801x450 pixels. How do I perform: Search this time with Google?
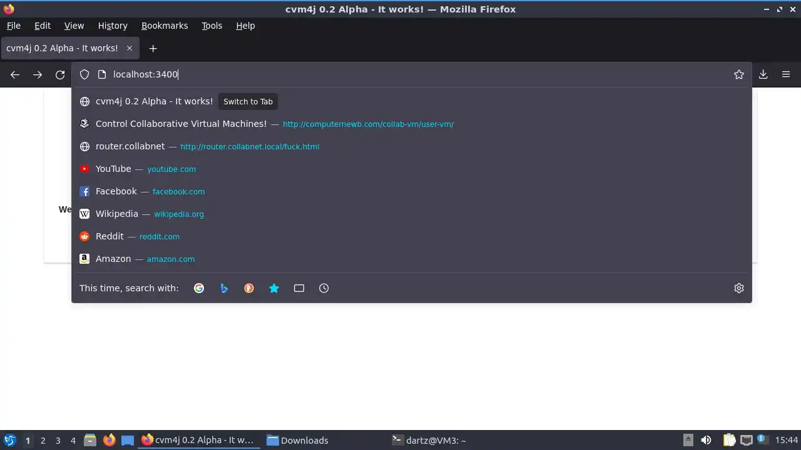(x=199, y=288)
